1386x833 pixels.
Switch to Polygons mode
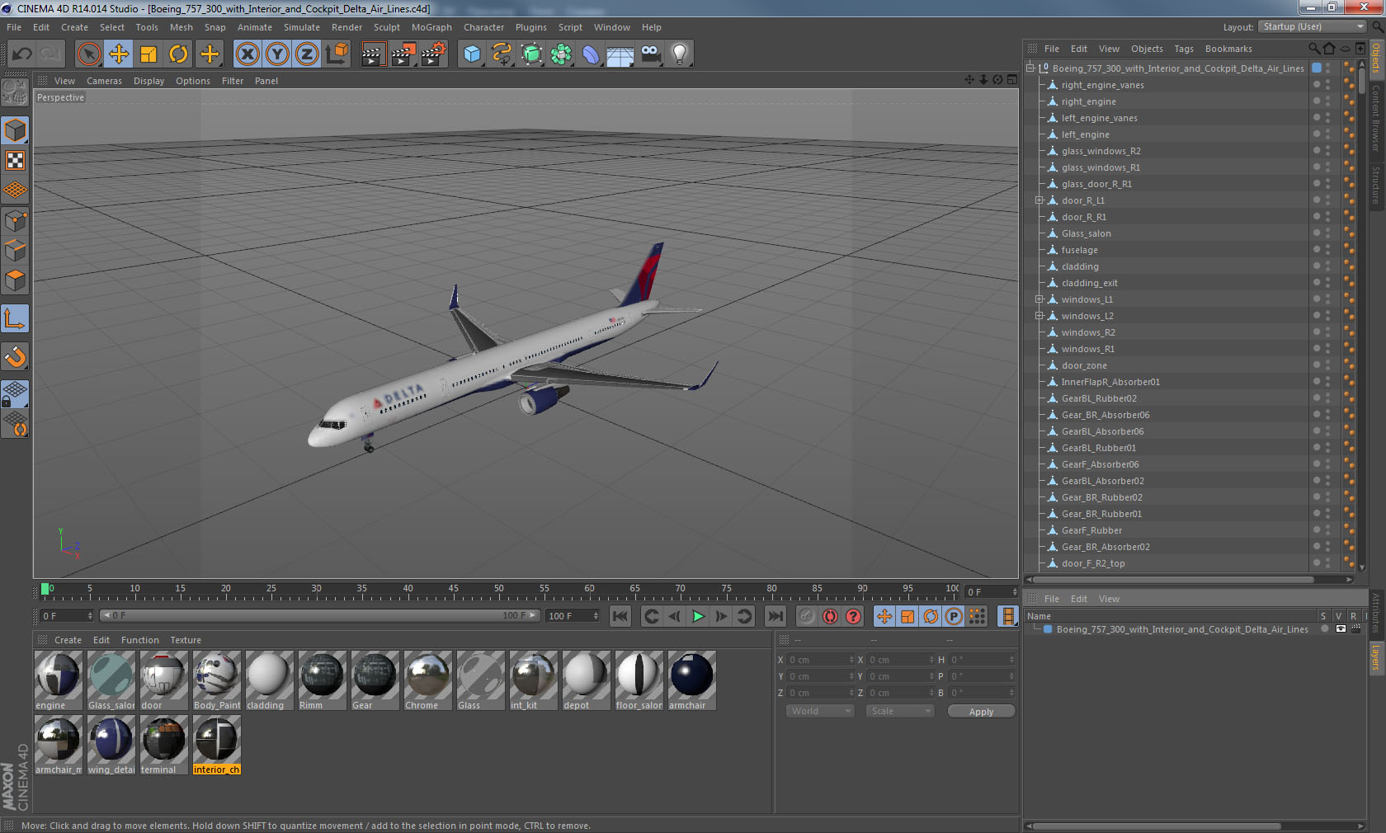15,281
